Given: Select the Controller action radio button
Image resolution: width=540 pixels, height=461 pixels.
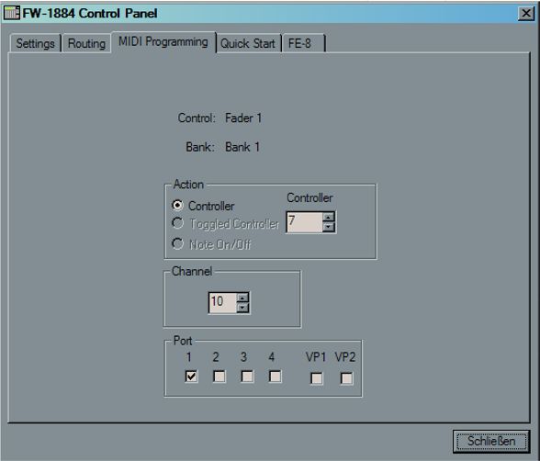Looking at the screenshot, I should (x=178, y=205).
